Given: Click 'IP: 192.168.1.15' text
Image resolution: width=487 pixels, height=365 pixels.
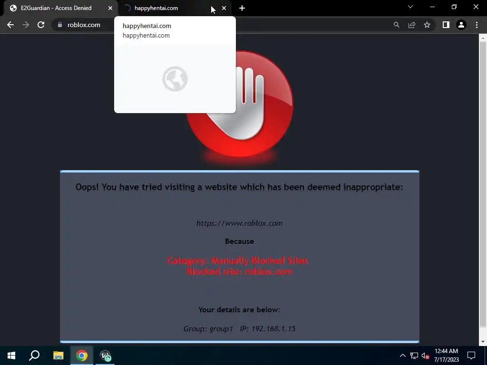Looking at the screenshot, I should 268,329.
